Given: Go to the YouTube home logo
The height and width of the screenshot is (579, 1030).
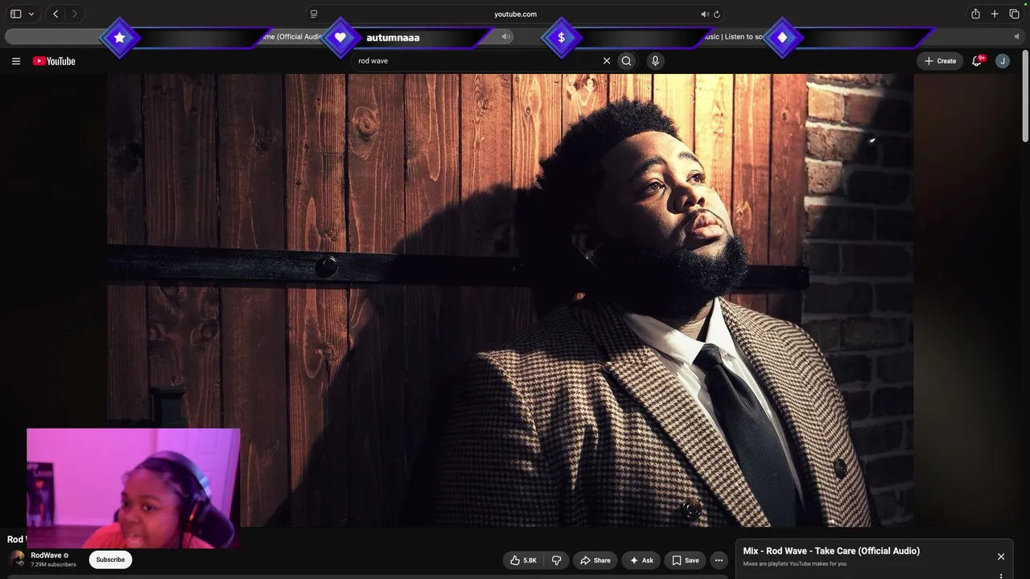Looking at the screenshot, I should point(54,61).
